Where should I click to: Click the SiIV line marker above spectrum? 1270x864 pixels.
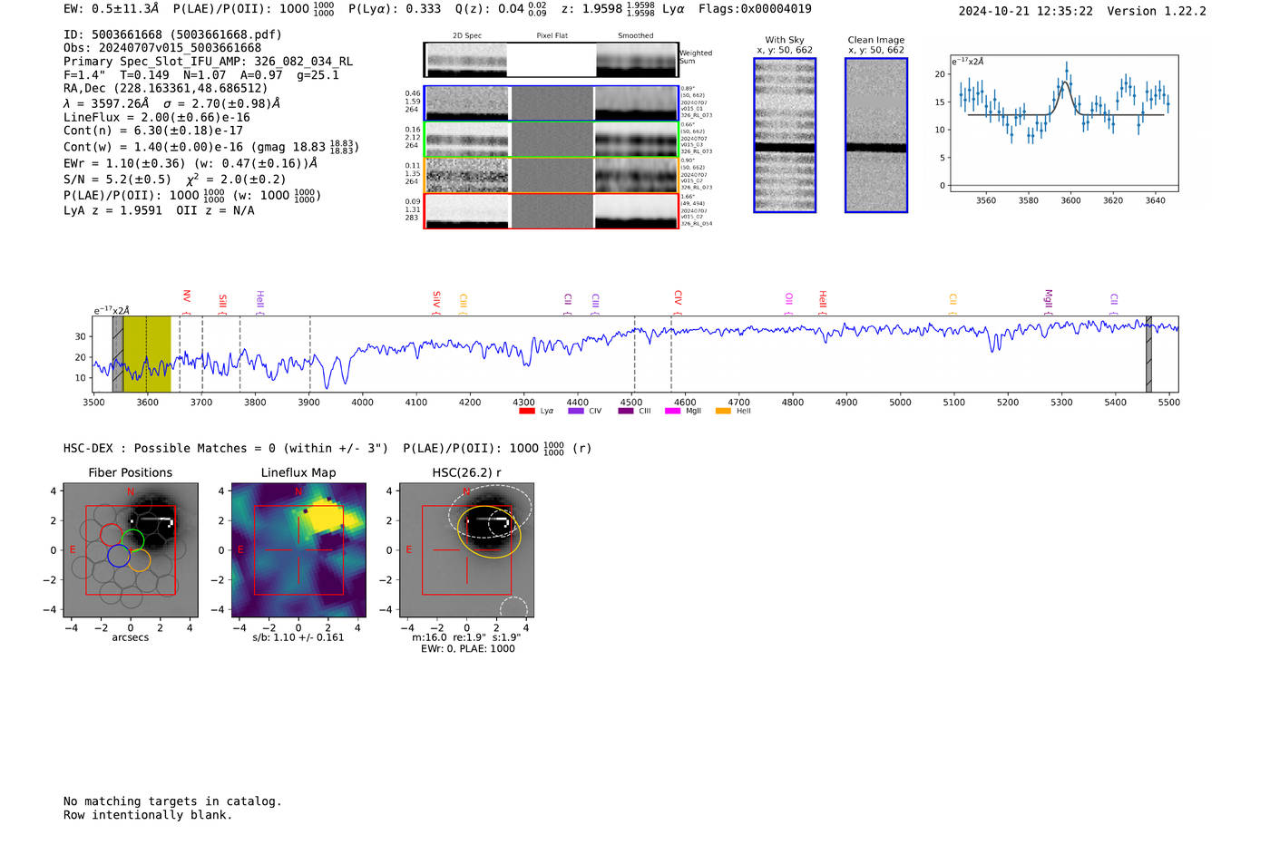point(436,302)
